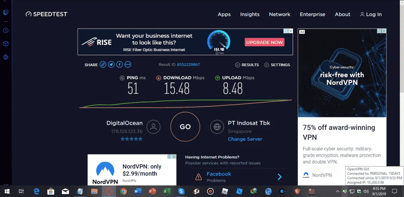Click the PING ms value 51
The width and height of the screenshot is (404, 197).
(133, 88)
